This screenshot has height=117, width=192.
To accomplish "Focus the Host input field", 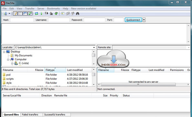I will [22, 20].
